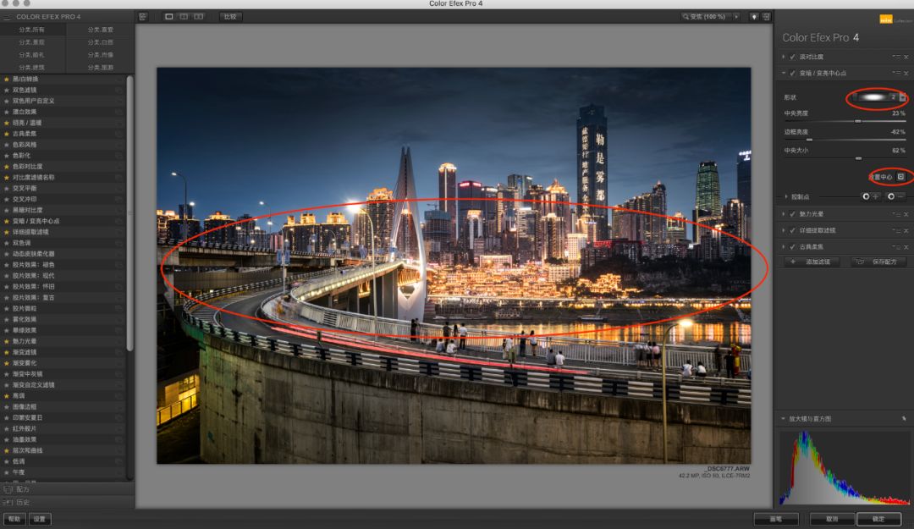The width and height of the screenshot is (914, 529).
Task: Remove the 古典柔焦 filter from the stack
Action: coord(906,247)
